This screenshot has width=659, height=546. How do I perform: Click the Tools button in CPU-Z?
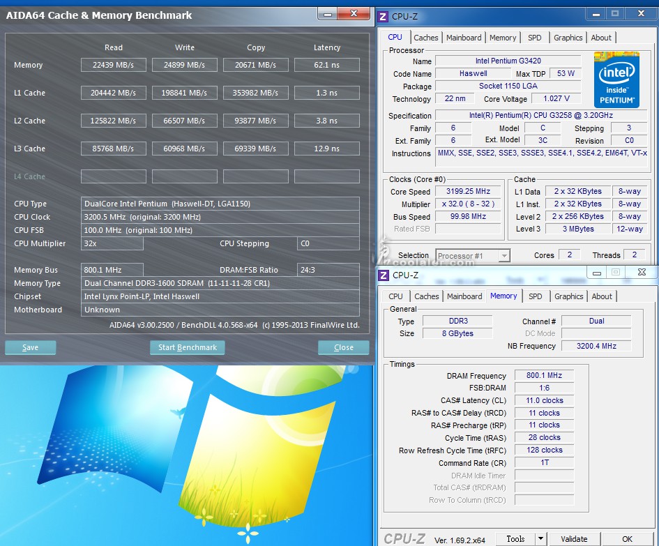515,539
